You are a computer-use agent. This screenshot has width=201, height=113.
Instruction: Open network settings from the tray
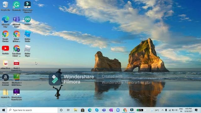170,110
